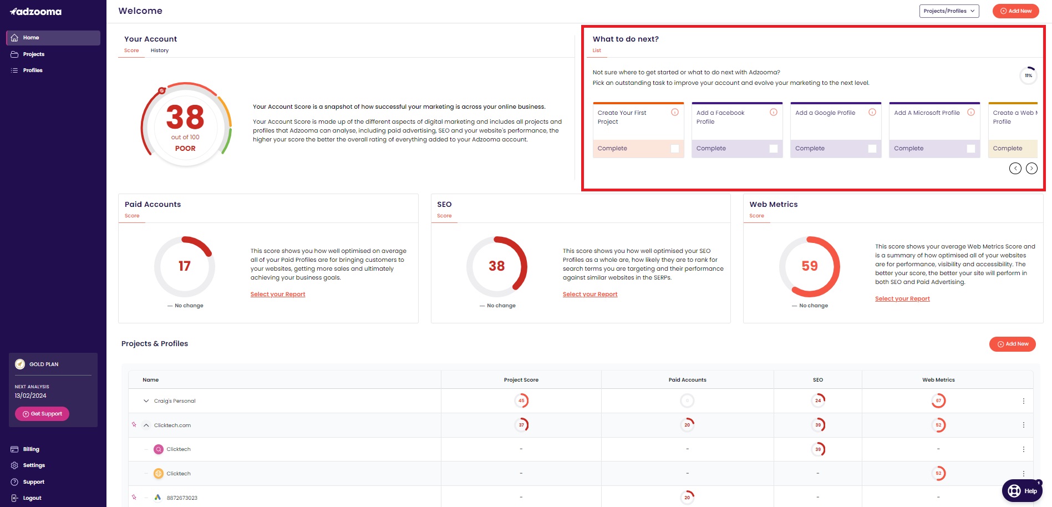Click the Web Metrics 59 score ring
Screen dimensions: 1052x507
click(810, 267)
